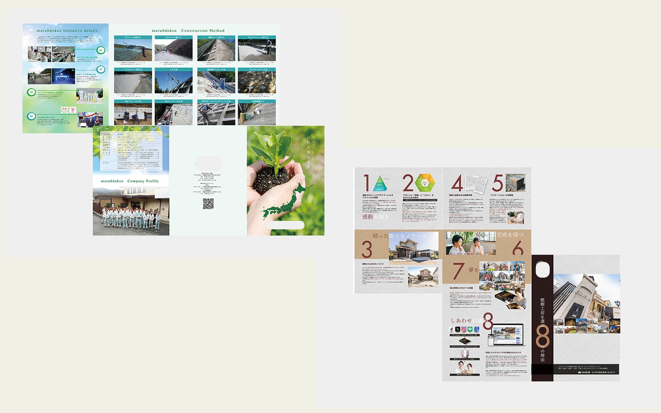The width and height of the screenshot is (661, 413).
Task: Click the Instagram icon
Action: pyautogui.click(x=464, y=329)
